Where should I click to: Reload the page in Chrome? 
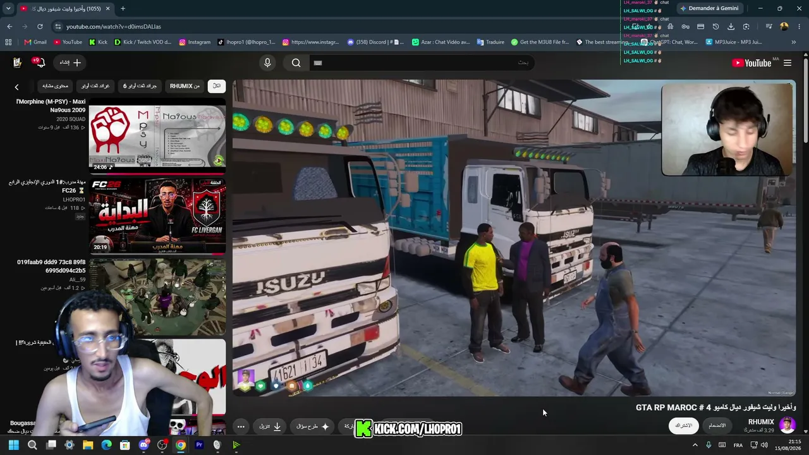(40, 27)
